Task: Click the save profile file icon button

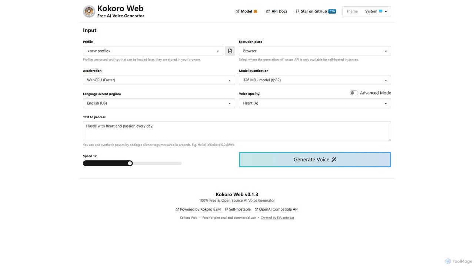Action: [x=230, y=51]
